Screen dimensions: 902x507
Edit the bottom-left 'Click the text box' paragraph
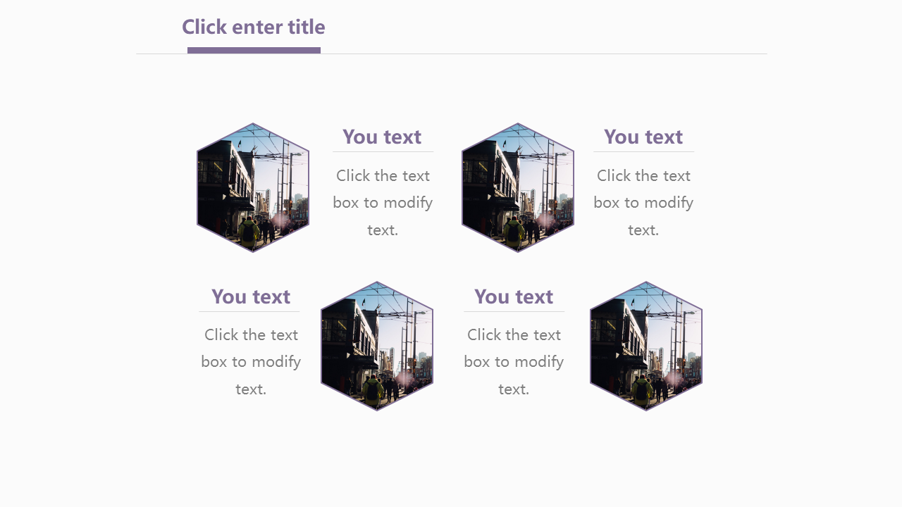point(251,362)
